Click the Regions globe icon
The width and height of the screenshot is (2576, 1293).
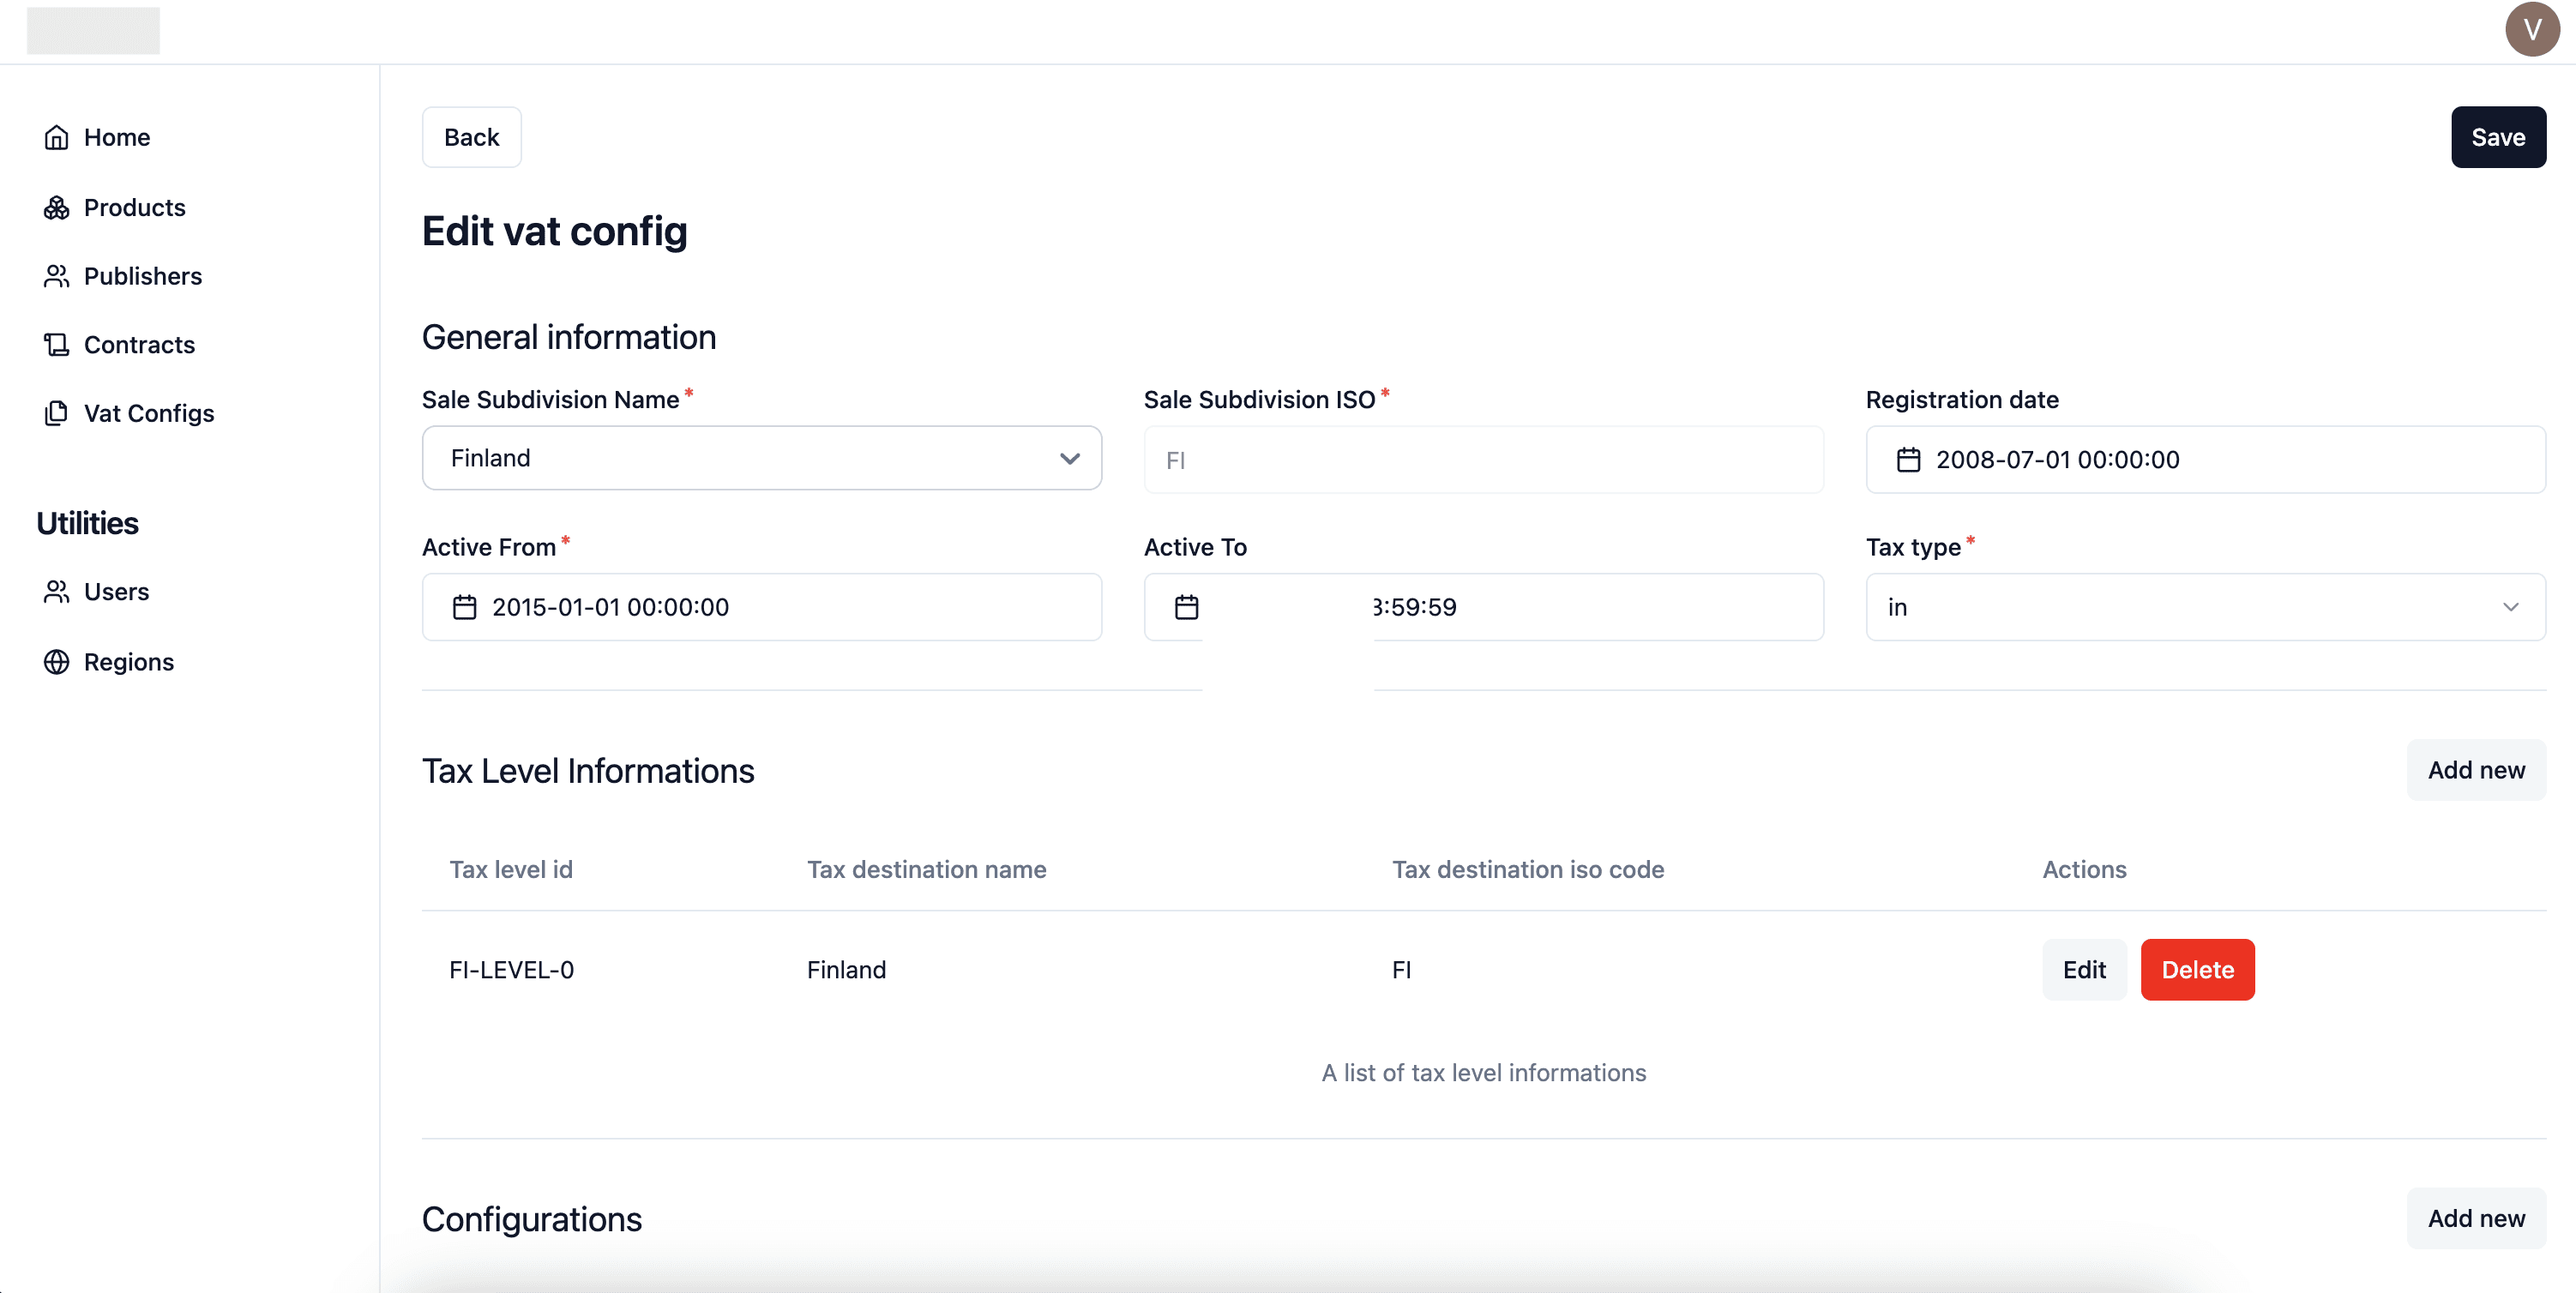click(x=57, y=661)
